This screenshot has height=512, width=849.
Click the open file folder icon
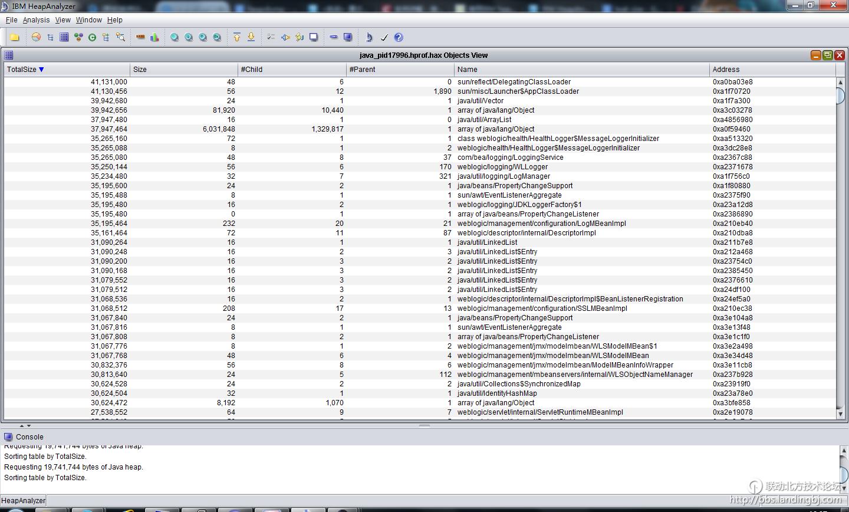coord(15,37)
